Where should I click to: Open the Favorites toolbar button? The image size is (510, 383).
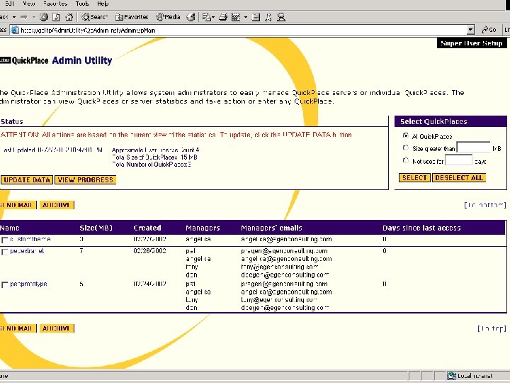tap(132, 17)
